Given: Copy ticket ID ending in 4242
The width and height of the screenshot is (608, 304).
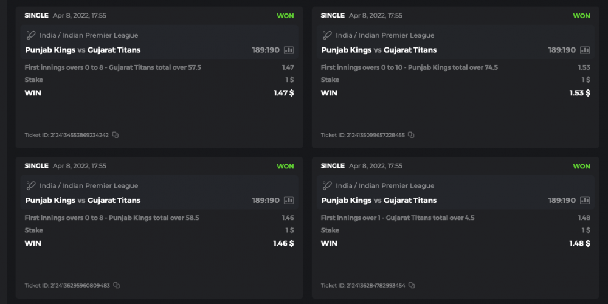Looking at the screenshot, I should [x=116, y=135].
